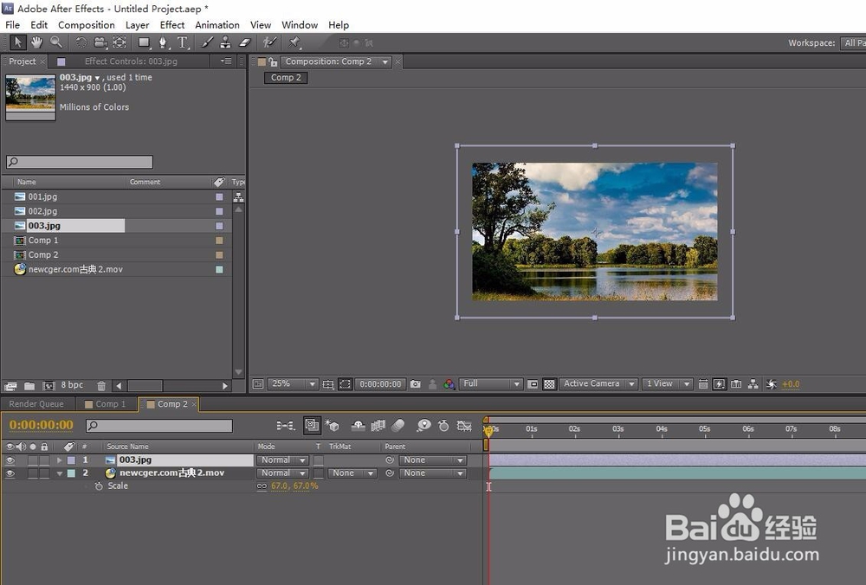Open the File menu

[x=12, y=25]
